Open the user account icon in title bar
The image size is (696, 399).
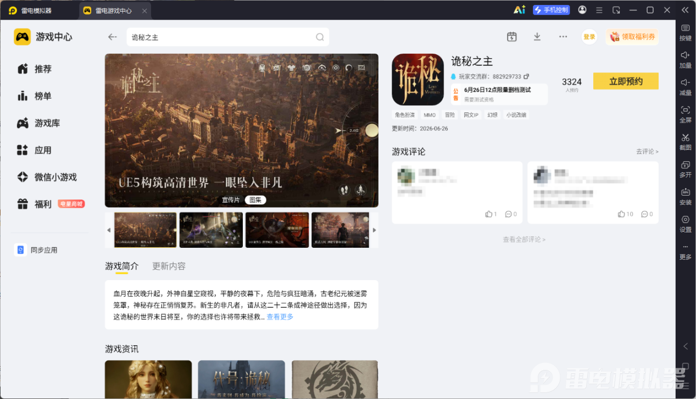582,10
